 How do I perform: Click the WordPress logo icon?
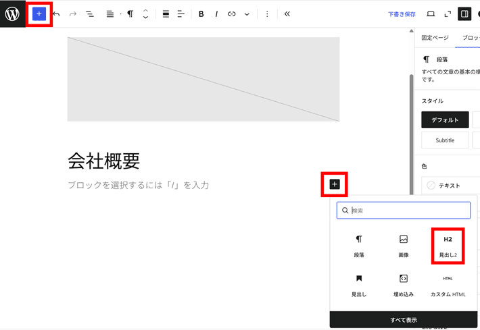[13, 13]
